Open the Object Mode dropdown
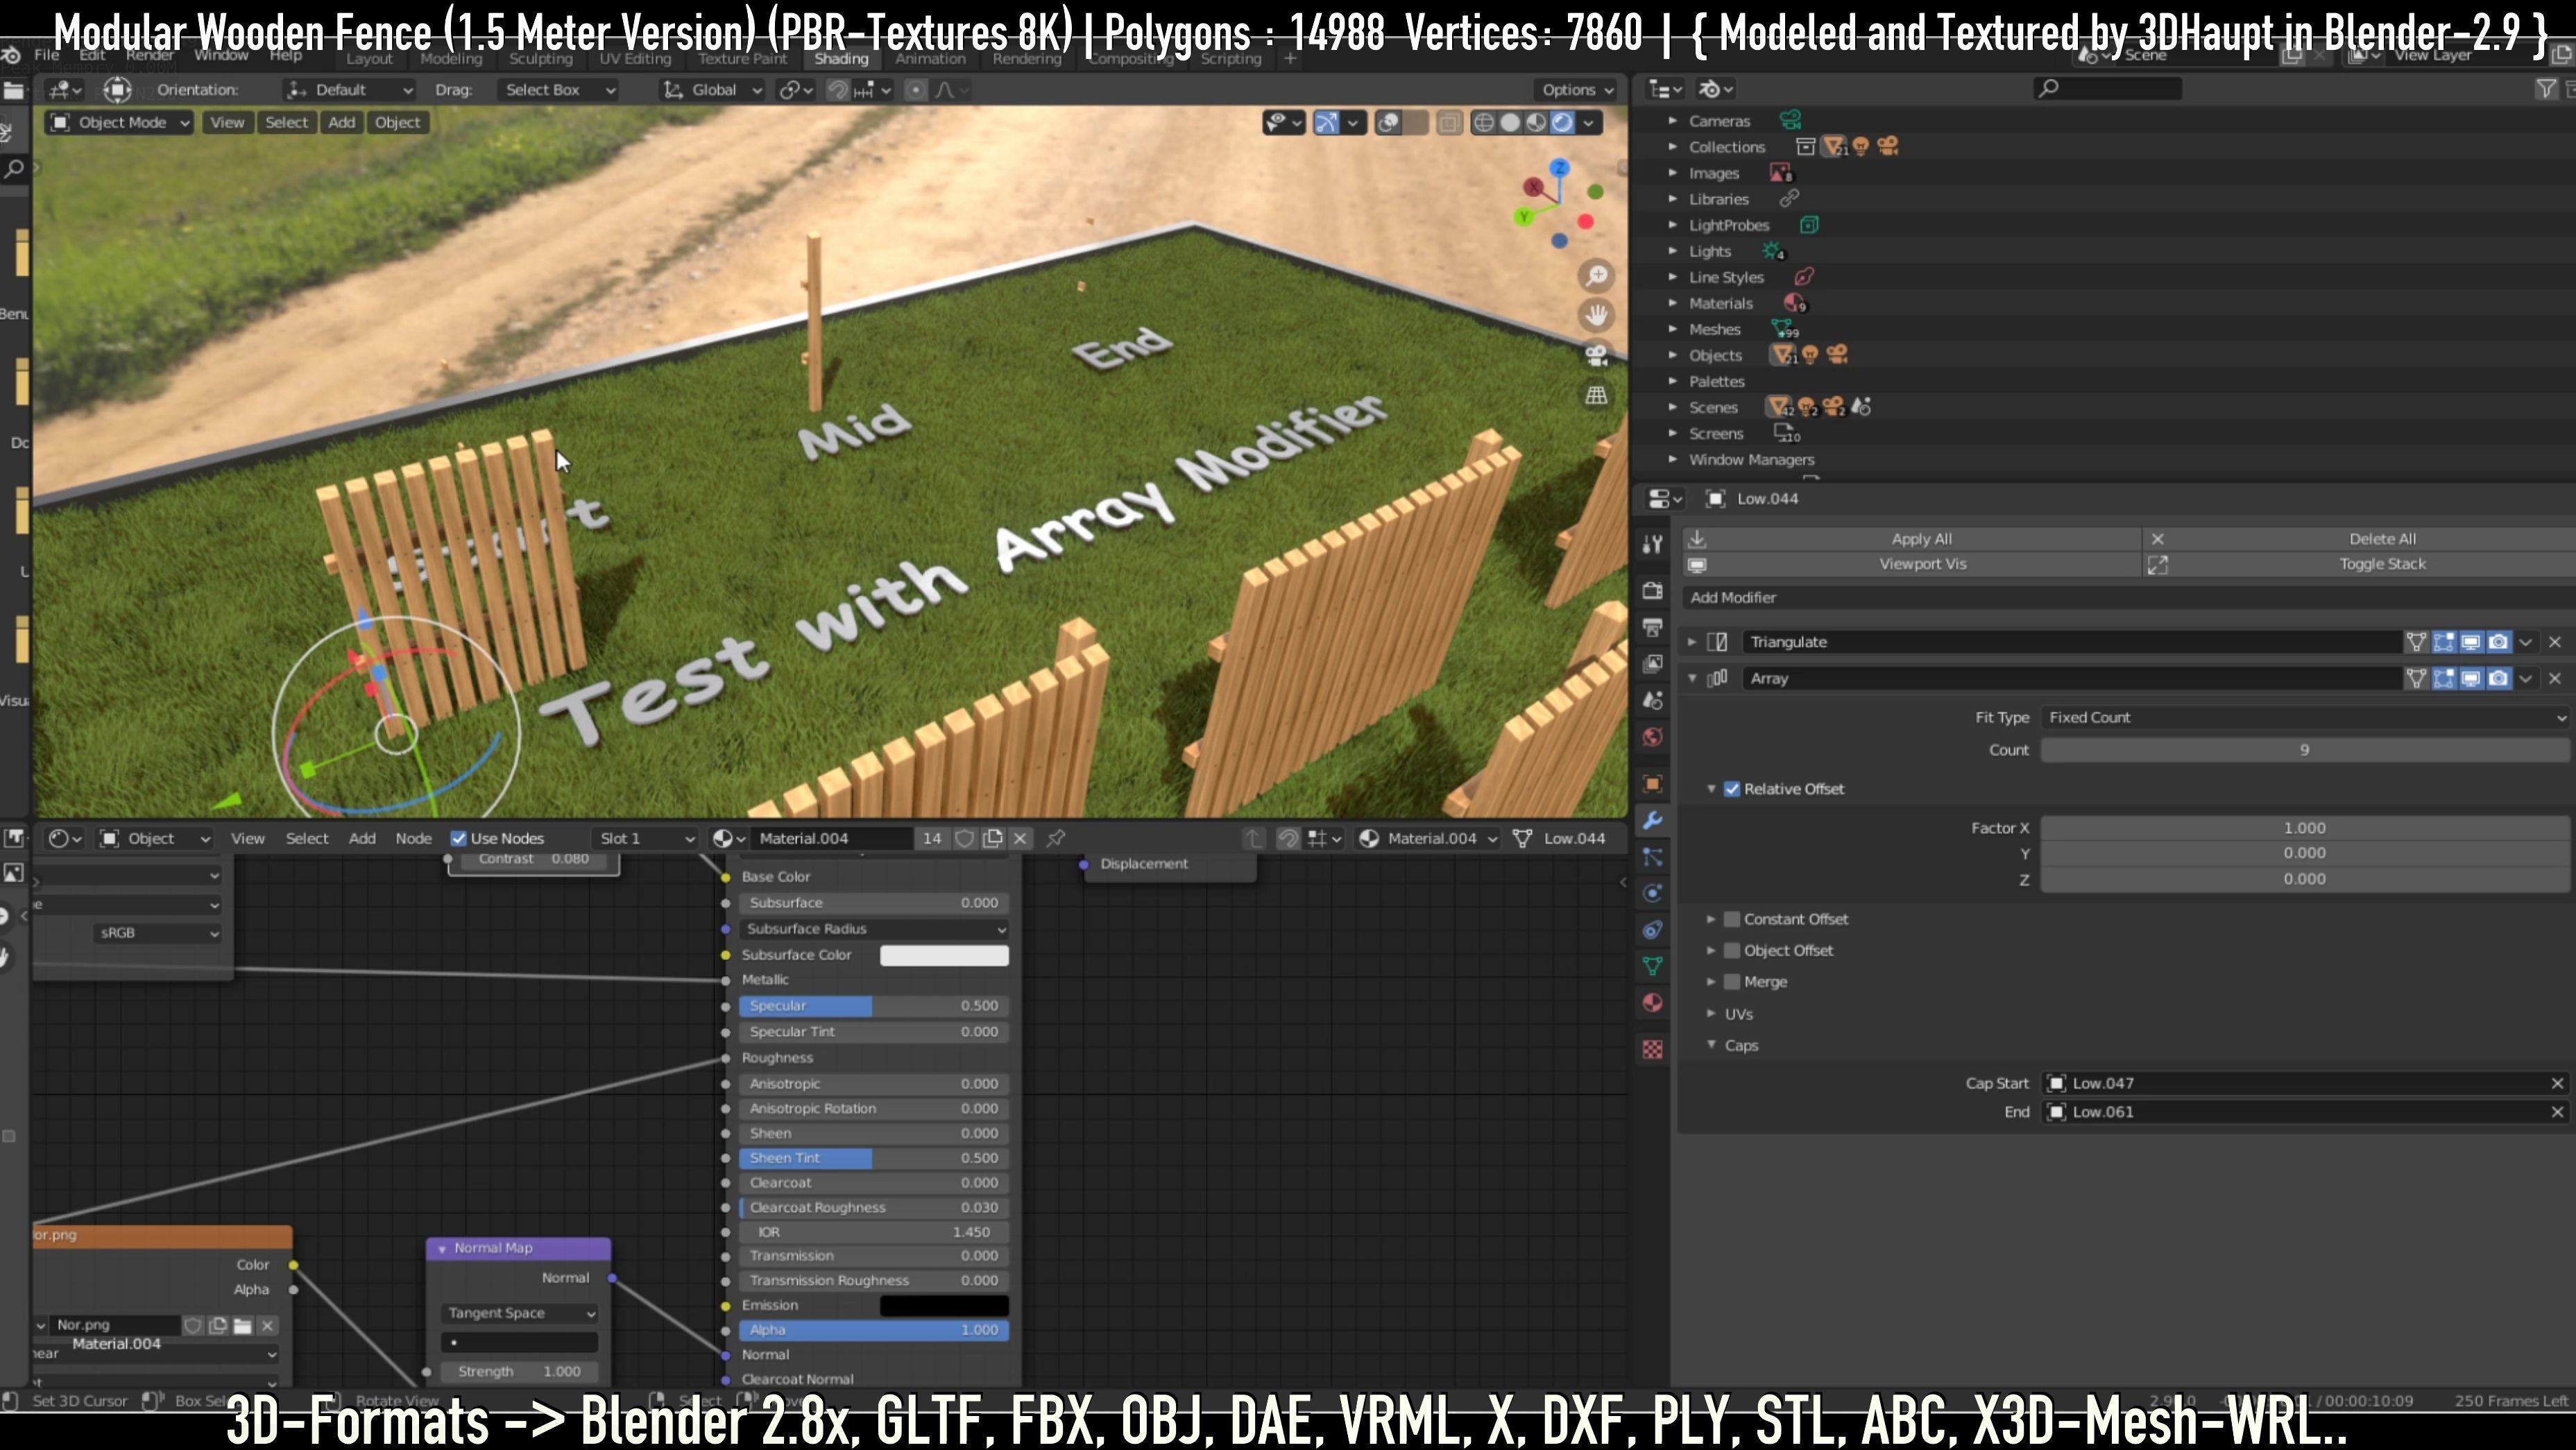 point(120,122)
